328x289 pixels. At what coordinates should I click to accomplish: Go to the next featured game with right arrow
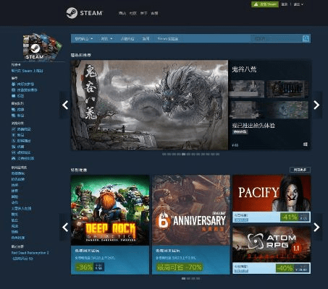pyautogui.click(x=316, y=105)
